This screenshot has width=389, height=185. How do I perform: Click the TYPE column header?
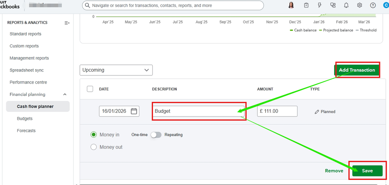pyautogui.click(x=315, y=89)
